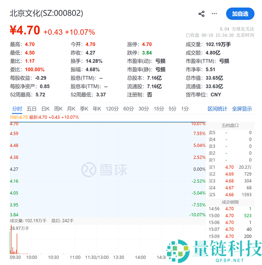
Task: Click the 买5 row at 4.66
Action: [230, 195]
